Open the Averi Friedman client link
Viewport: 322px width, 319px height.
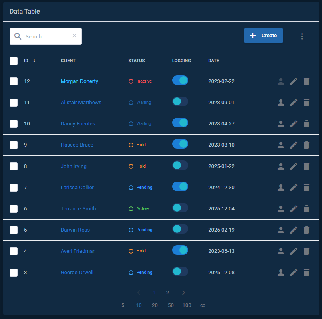coord(78,251)
